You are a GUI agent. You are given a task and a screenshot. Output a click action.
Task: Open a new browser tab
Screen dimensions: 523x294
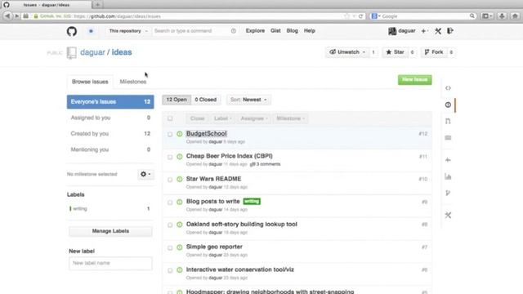click(x=97, y=5)
